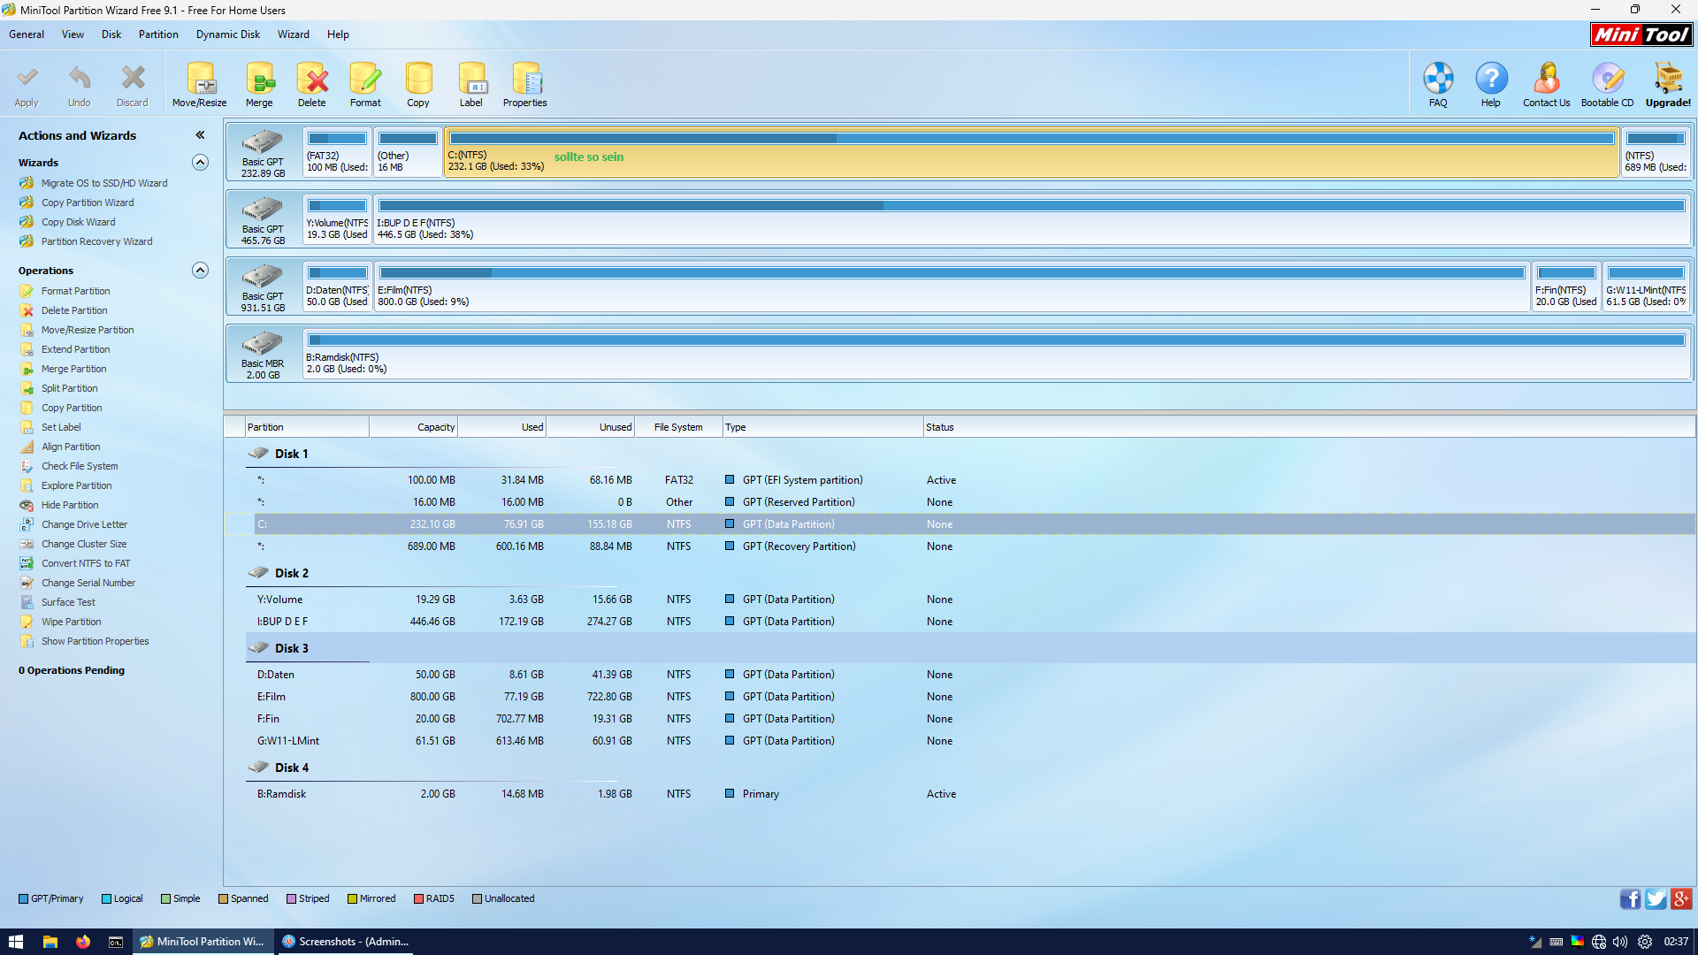The width and height of the screenshot is (1698, 955).
Task: Click the Unallocated legend color swatch
Action: [x=478, y=898]
